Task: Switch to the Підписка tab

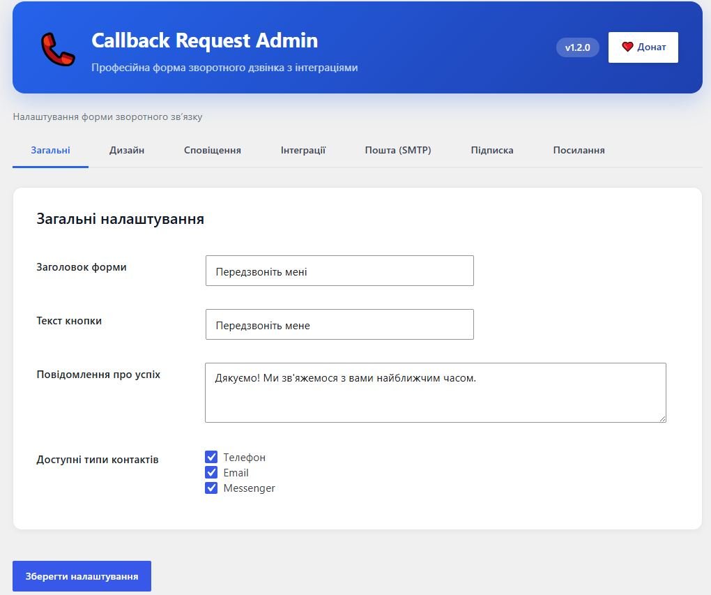Action: [x=492, y=150]
